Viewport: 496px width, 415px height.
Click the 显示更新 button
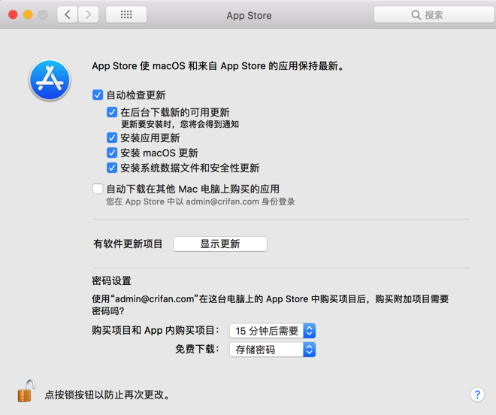(220, 244)
